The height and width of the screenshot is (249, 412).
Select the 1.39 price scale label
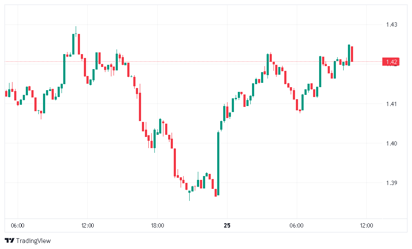tap(391, 183)
